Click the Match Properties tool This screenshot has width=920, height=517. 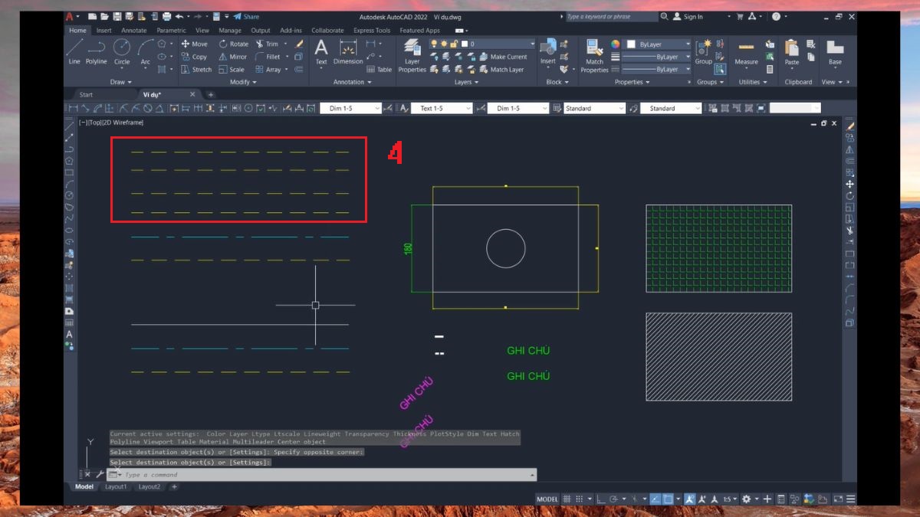pos(594,56)
